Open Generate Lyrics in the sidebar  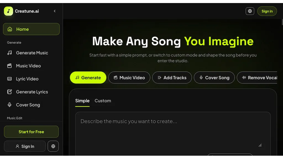31,92
